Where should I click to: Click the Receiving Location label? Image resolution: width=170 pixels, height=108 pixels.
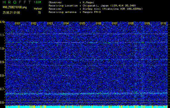(x=63, y=6)
